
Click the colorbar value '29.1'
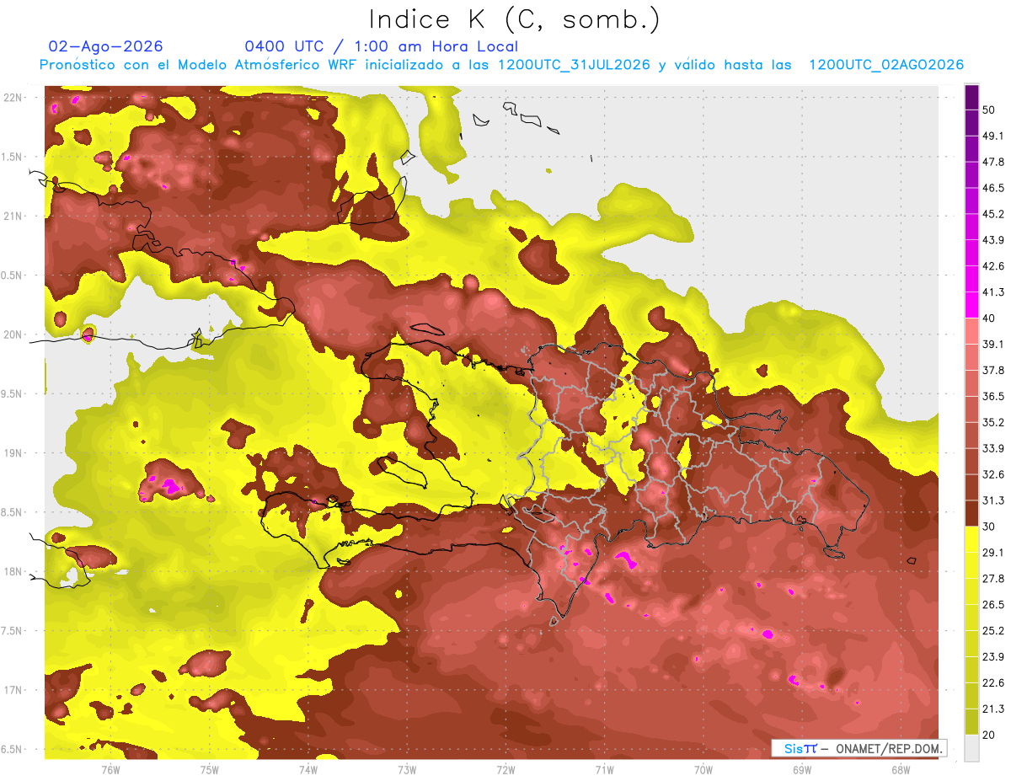click(993, 553)
